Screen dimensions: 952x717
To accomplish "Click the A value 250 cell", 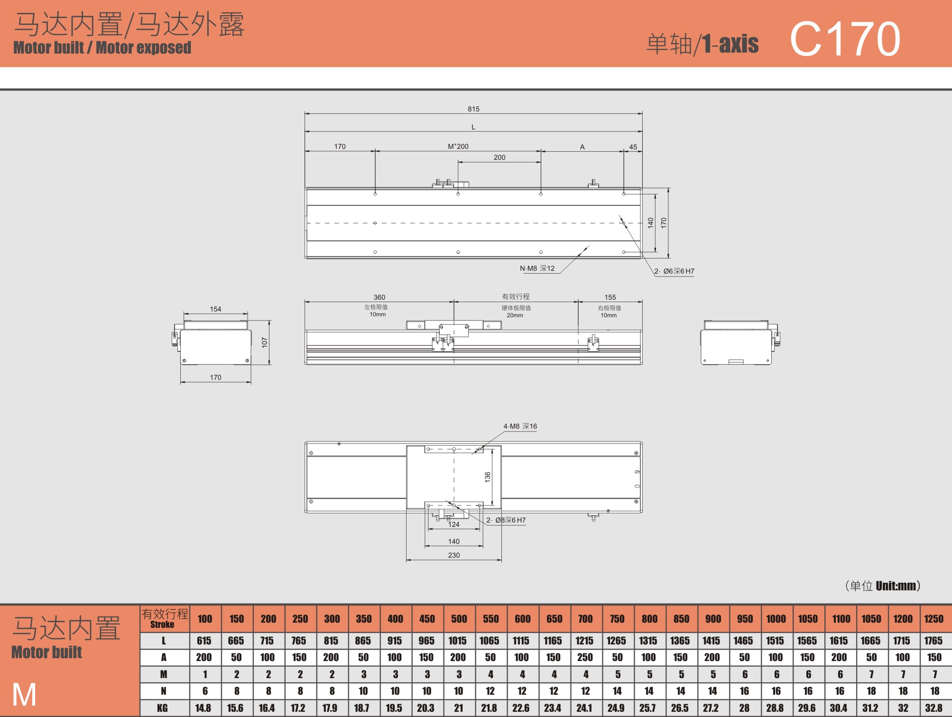I will pyautogui.click(x=585, y=657).
